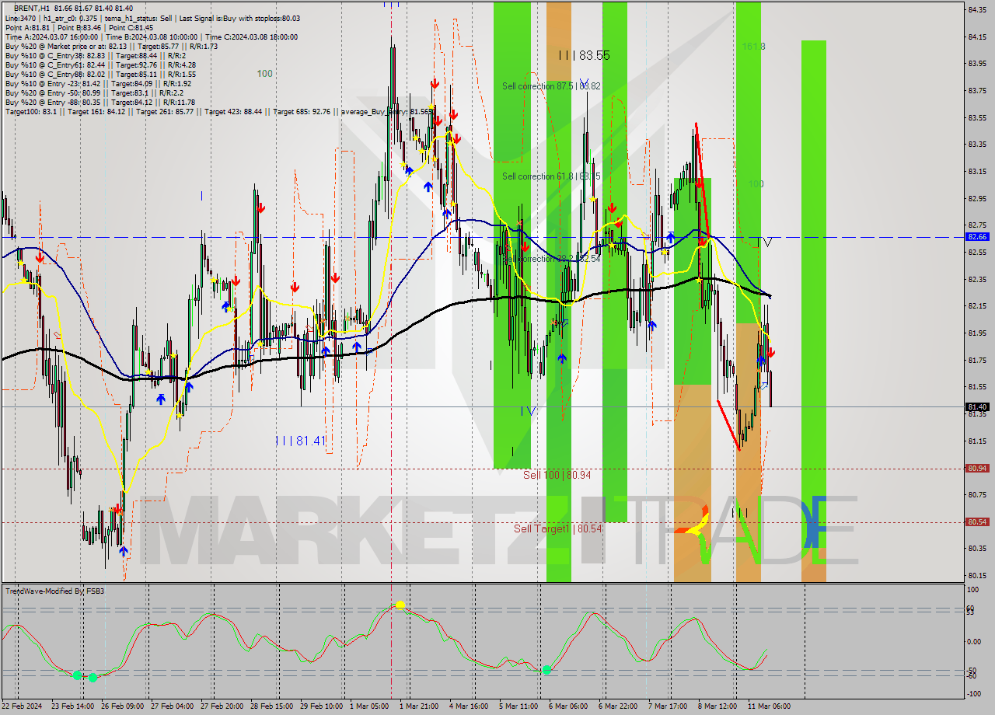995x715 pixels.
Task: Click the '5 Mar 11:00' time label
Action: [518, 706]
